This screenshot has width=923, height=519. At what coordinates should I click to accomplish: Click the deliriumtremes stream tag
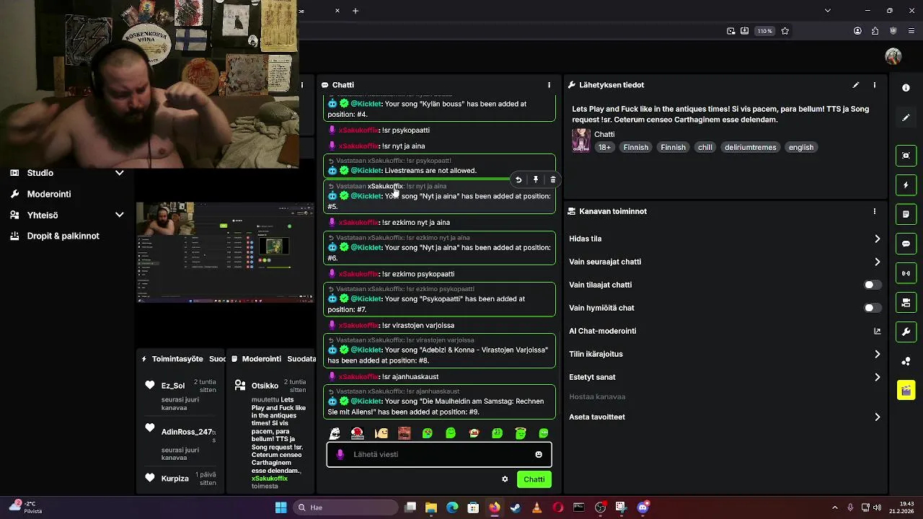pyautogui.click(x=751, y=147)
